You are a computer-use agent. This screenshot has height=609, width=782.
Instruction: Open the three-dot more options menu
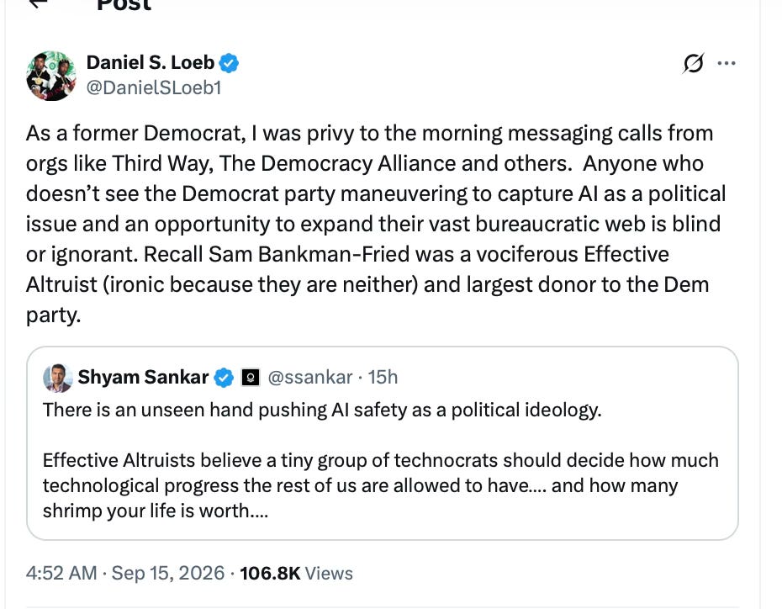coord(727,63)
